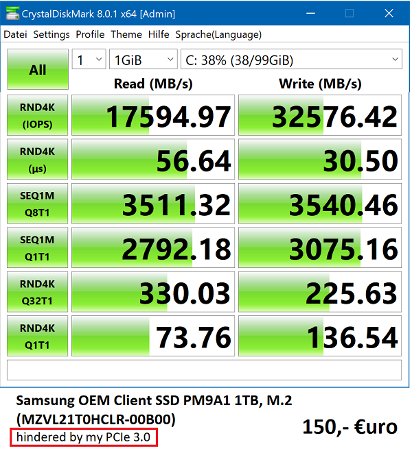Click the Read (MB/s) column header
The height and width of the screenshot is (451, 412).
coord(153,84)
